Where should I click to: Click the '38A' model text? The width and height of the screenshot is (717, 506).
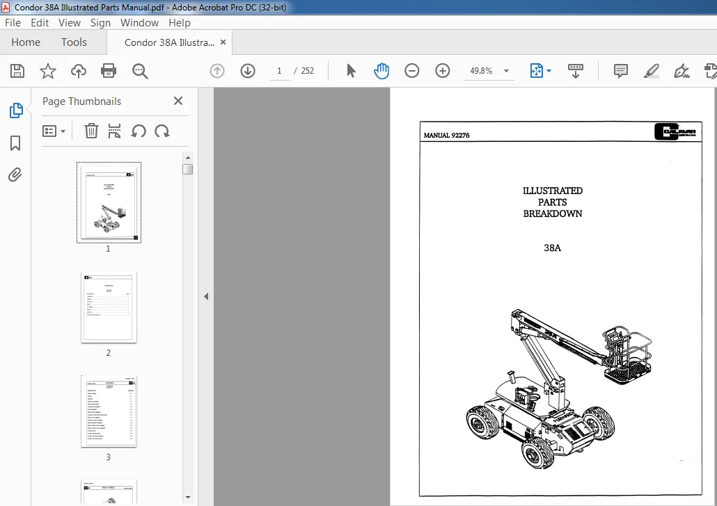(x=553, y=247)
